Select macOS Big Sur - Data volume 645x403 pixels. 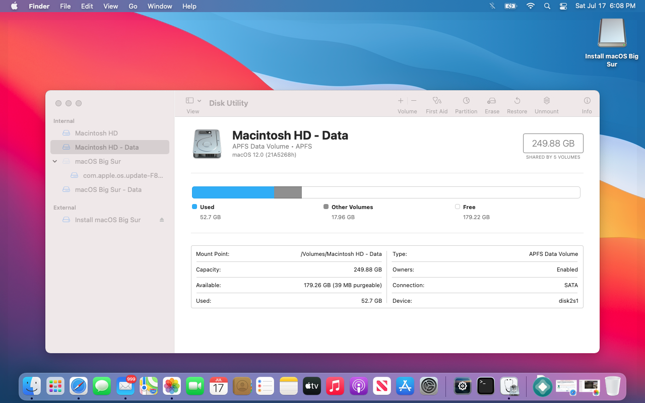(x=110, y=189)
